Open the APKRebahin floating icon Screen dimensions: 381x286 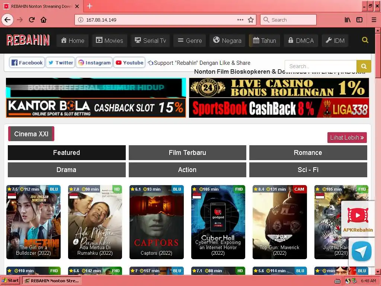358,219
